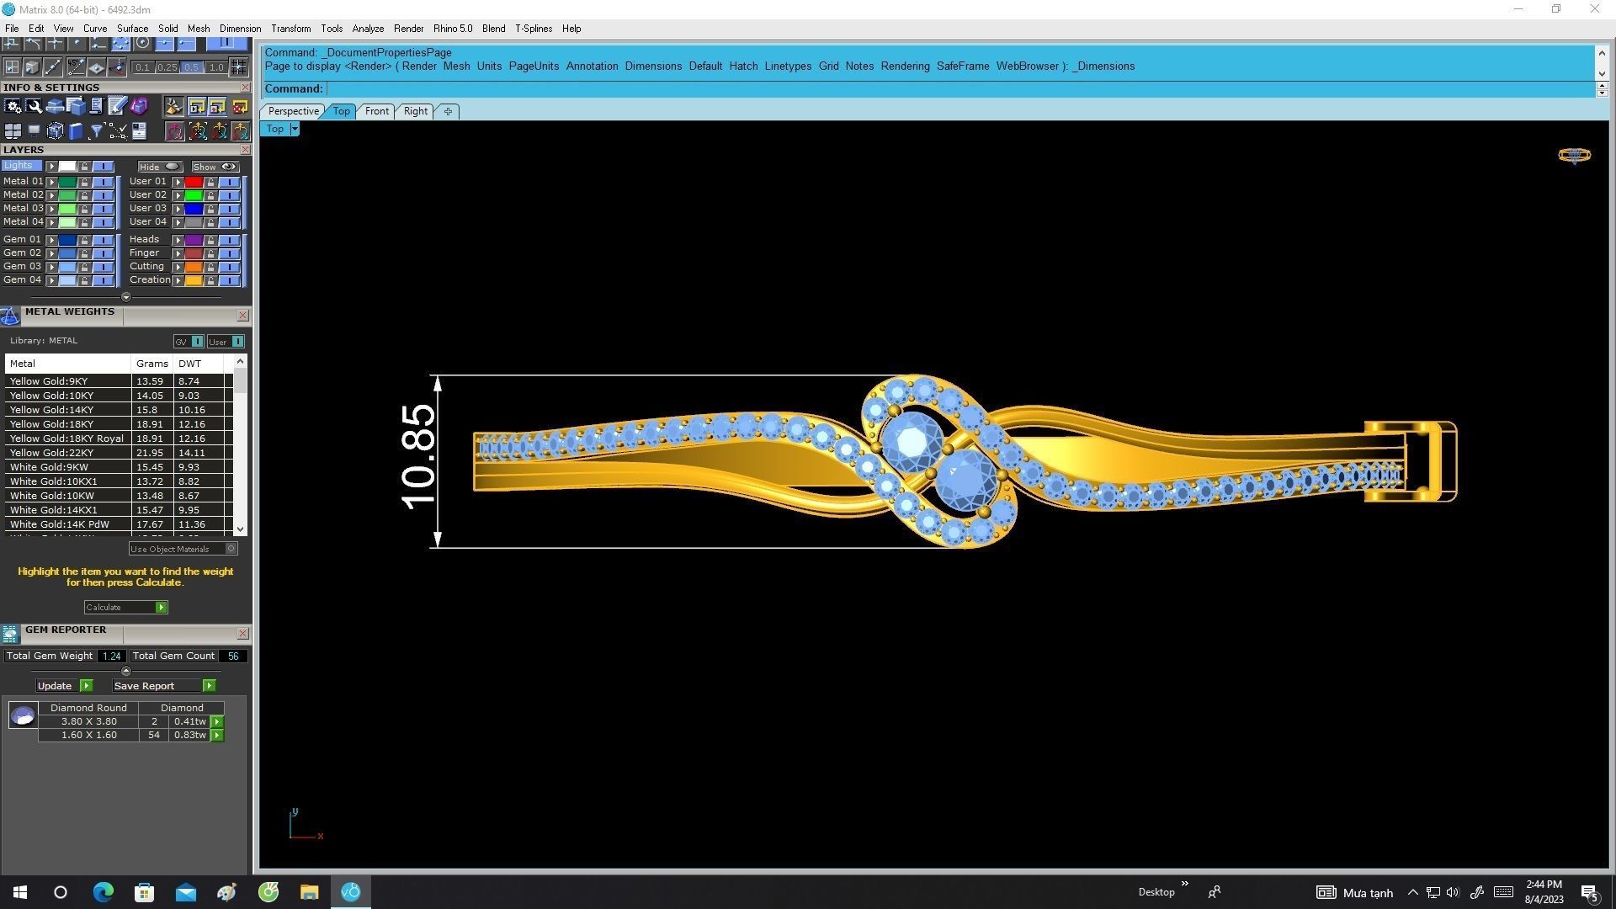Click the Update gem report button
1616x909 pixels.
click(63, 686)
